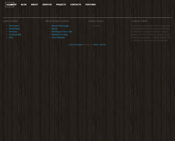Click FEATURES in the top navigation bar
Viewport: 175px width, 141px height.
tap(90, 5)
